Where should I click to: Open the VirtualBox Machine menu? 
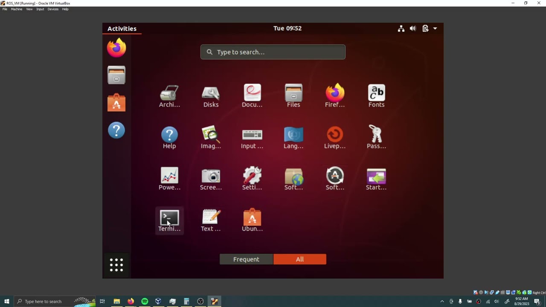17,9
